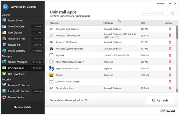Click the 109 MB size value
Viewport: 179px width, 115px height.
144,62
